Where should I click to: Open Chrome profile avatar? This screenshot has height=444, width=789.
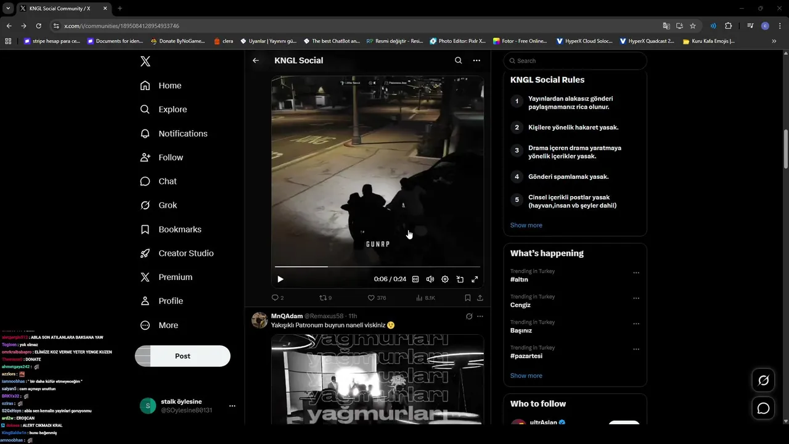[765, 26]
